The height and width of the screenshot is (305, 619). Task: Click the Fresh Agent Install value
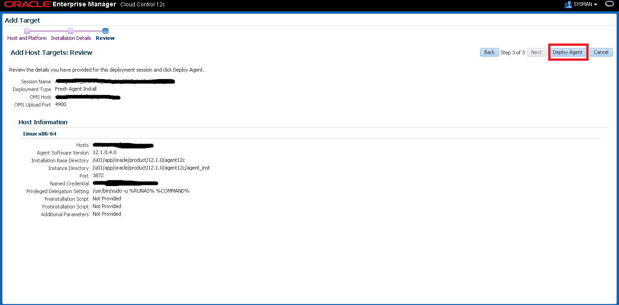pyautogui.click(x=75, y=89)
